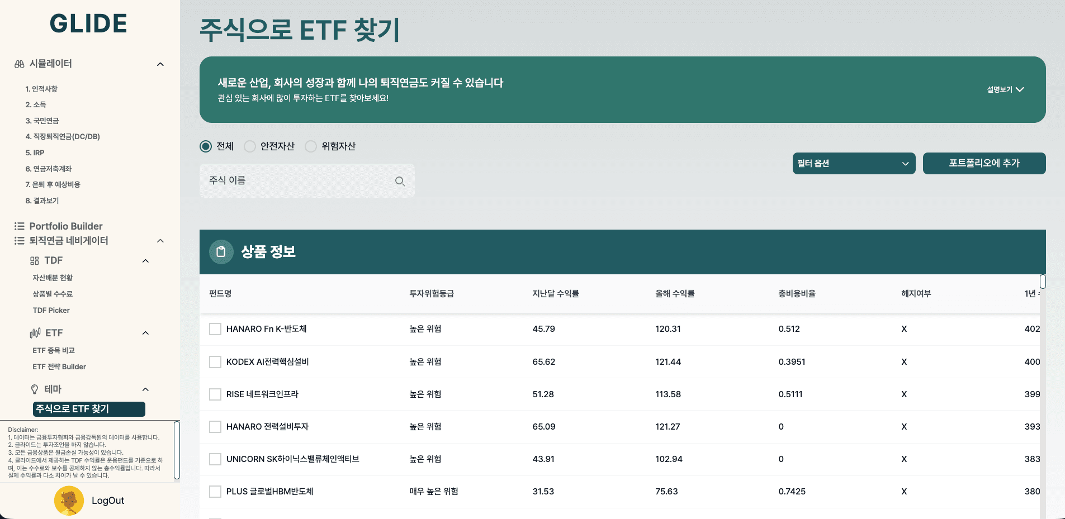This screenshot has width=1065, height=519.
Task: Check the RISE 네트워크인프라 checkbox
Action: (215, 394)
